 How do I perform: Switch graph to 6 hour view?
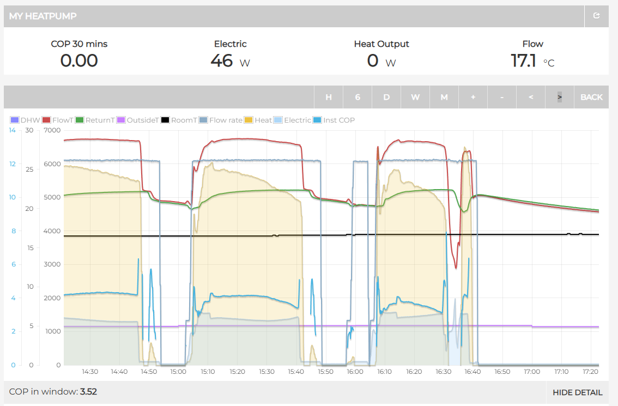point(358,97)
